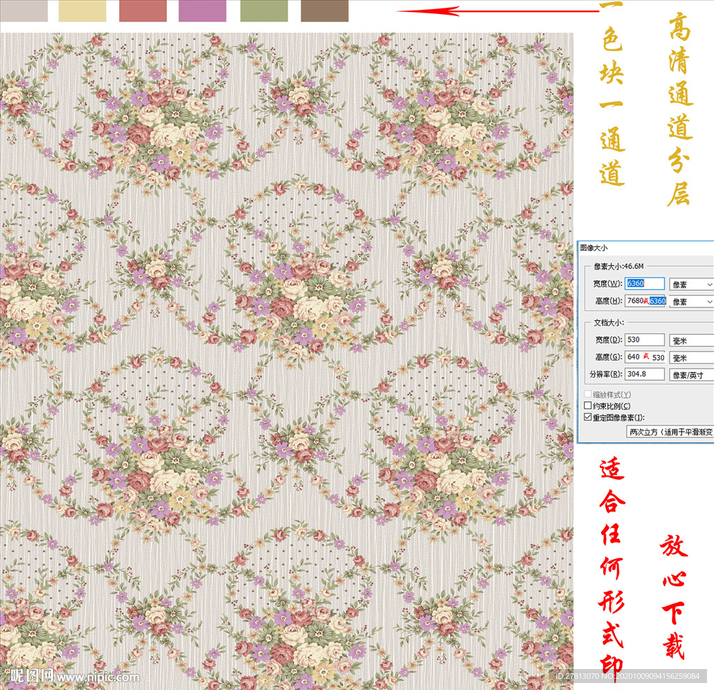The height and width of the screenshot is (690, 714).
Task: Open the 像素/英寸 resolution unit dropdown
Action: (692, 375)
